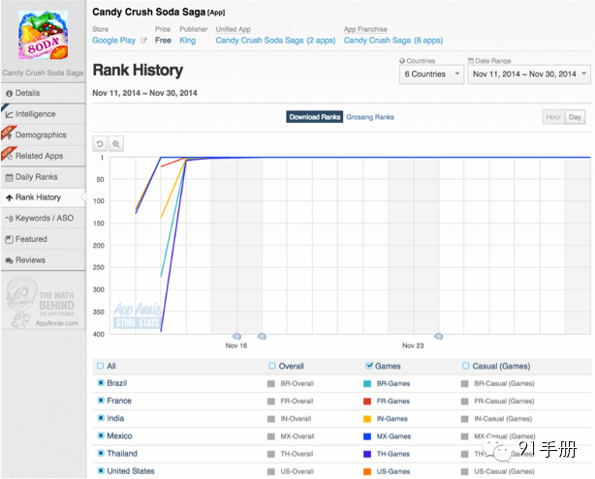595x479 pixels.
Task: Click the first event marker near Nov 16
Action: [236, 336]
